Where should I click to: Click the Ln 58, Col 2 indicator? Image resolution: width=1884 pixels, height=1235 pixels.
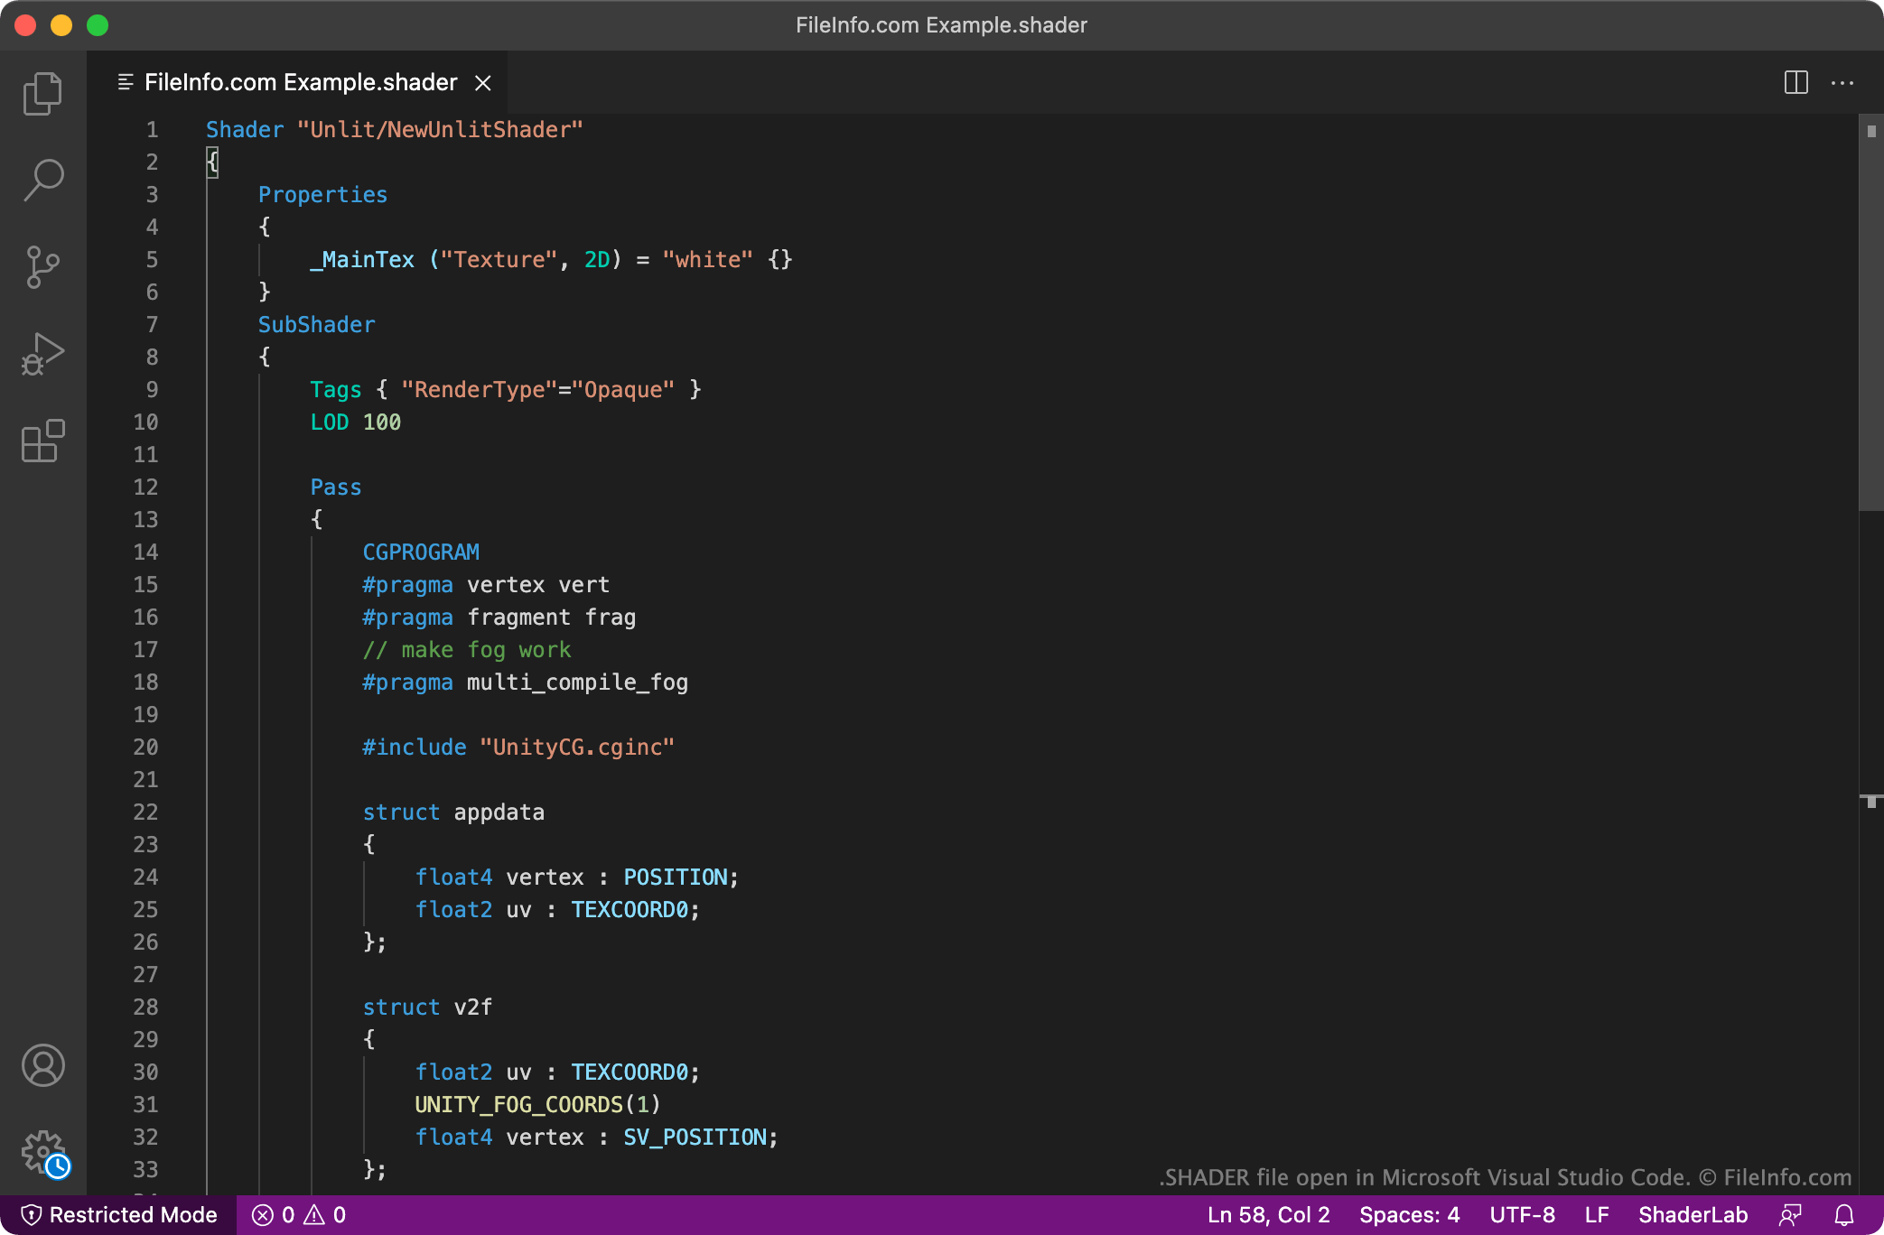pos(1268,1215)
